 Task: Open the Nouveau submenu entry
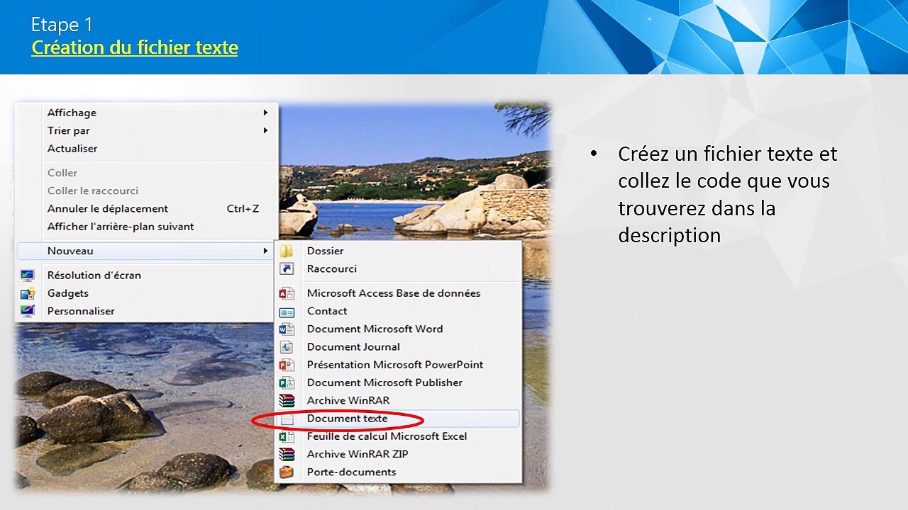click(146, 251)
